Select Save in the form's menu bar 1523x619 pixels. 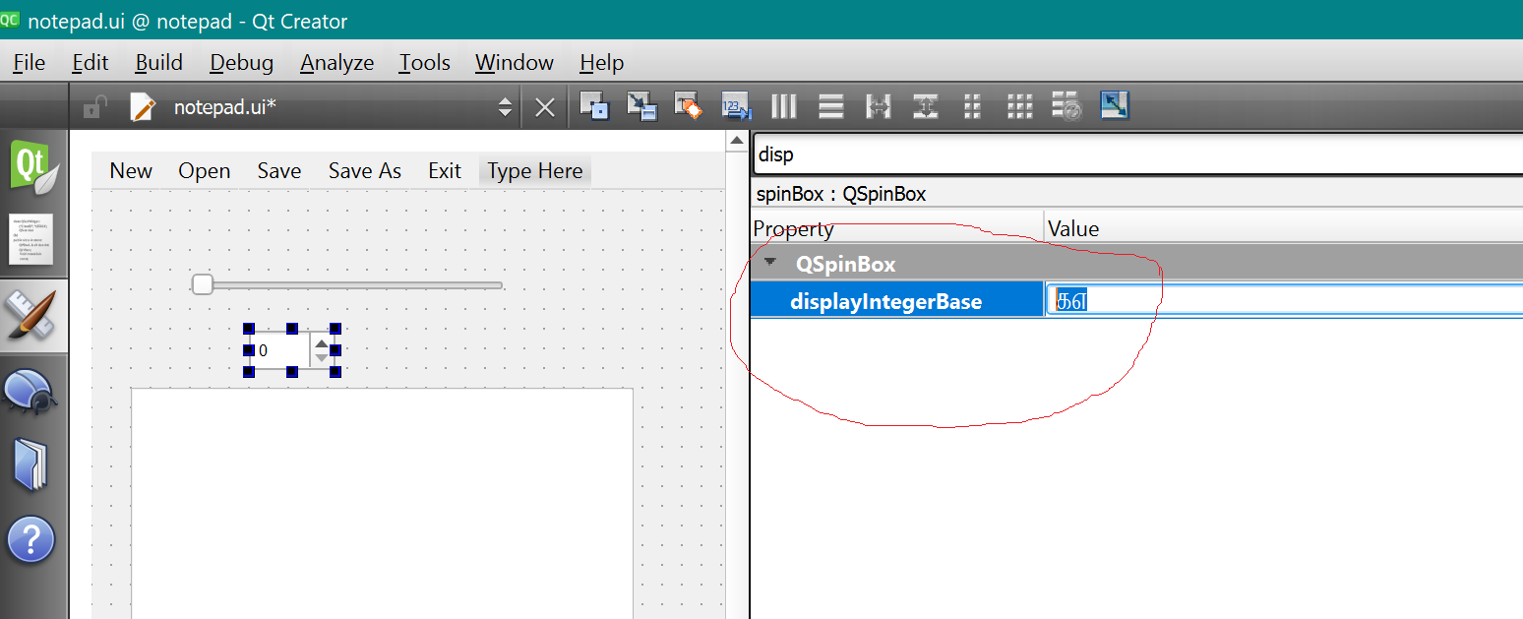click(x=279, y=170)
